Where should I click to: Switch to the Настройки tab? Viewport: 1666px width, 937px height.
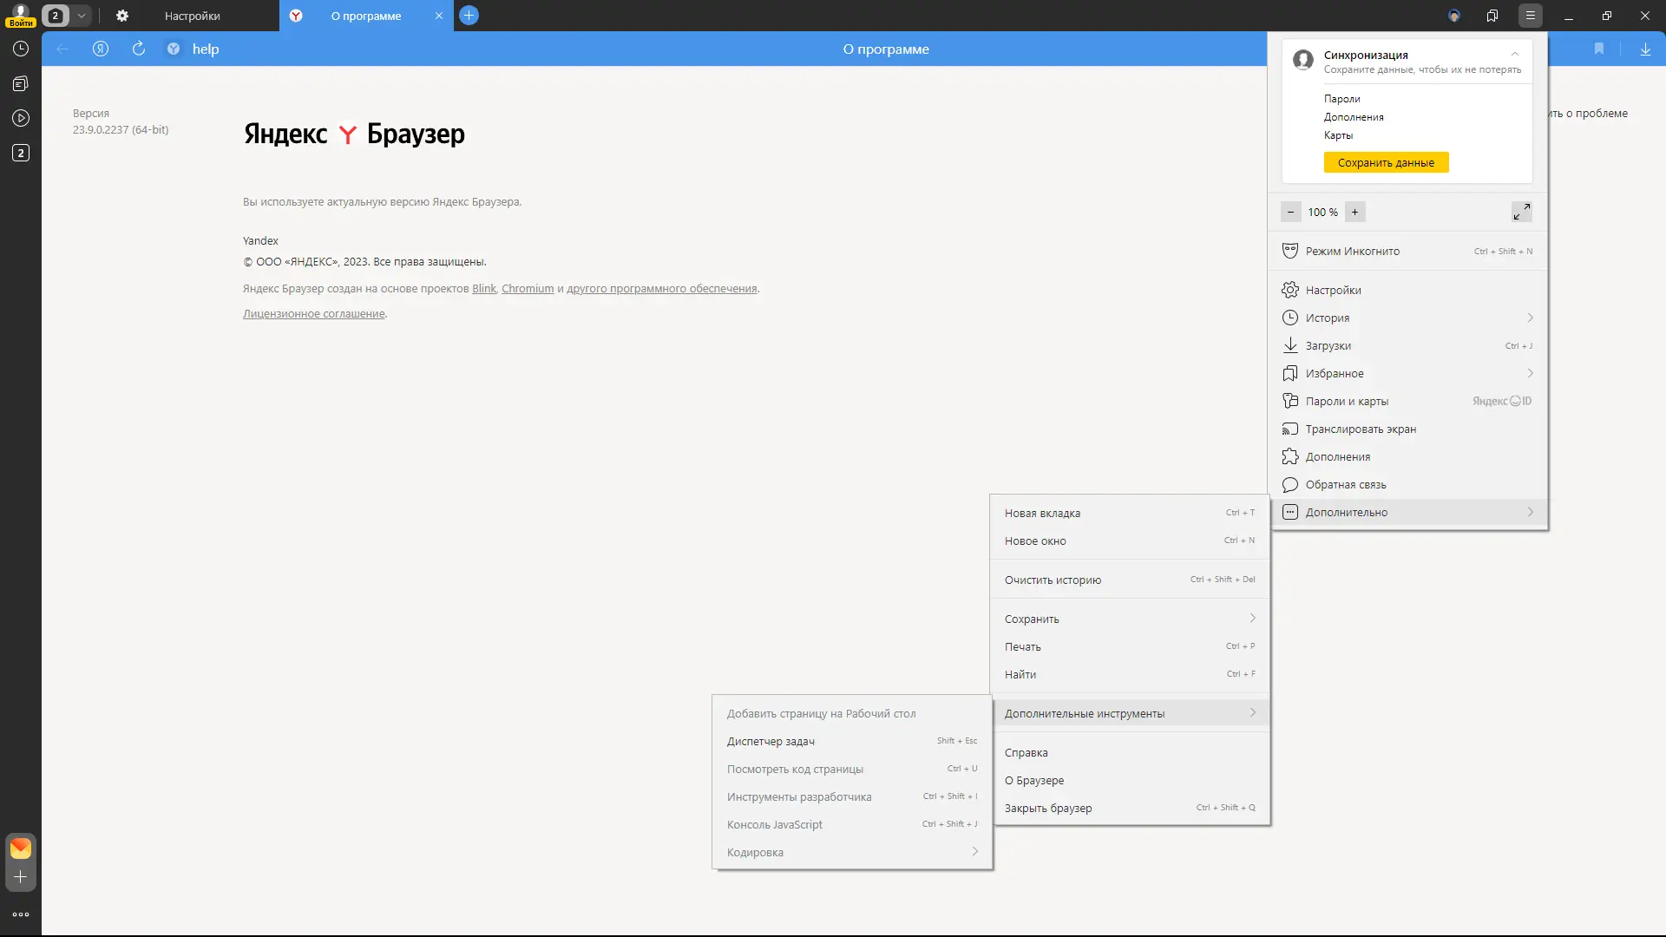coord(192,16)
